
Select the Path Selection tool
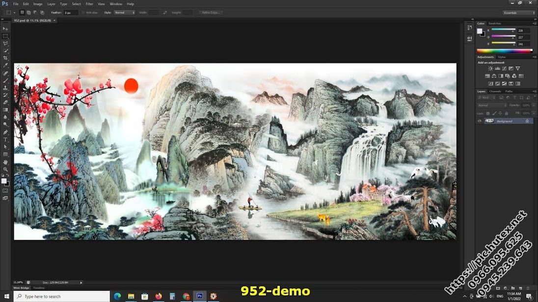tap(5, 147)
